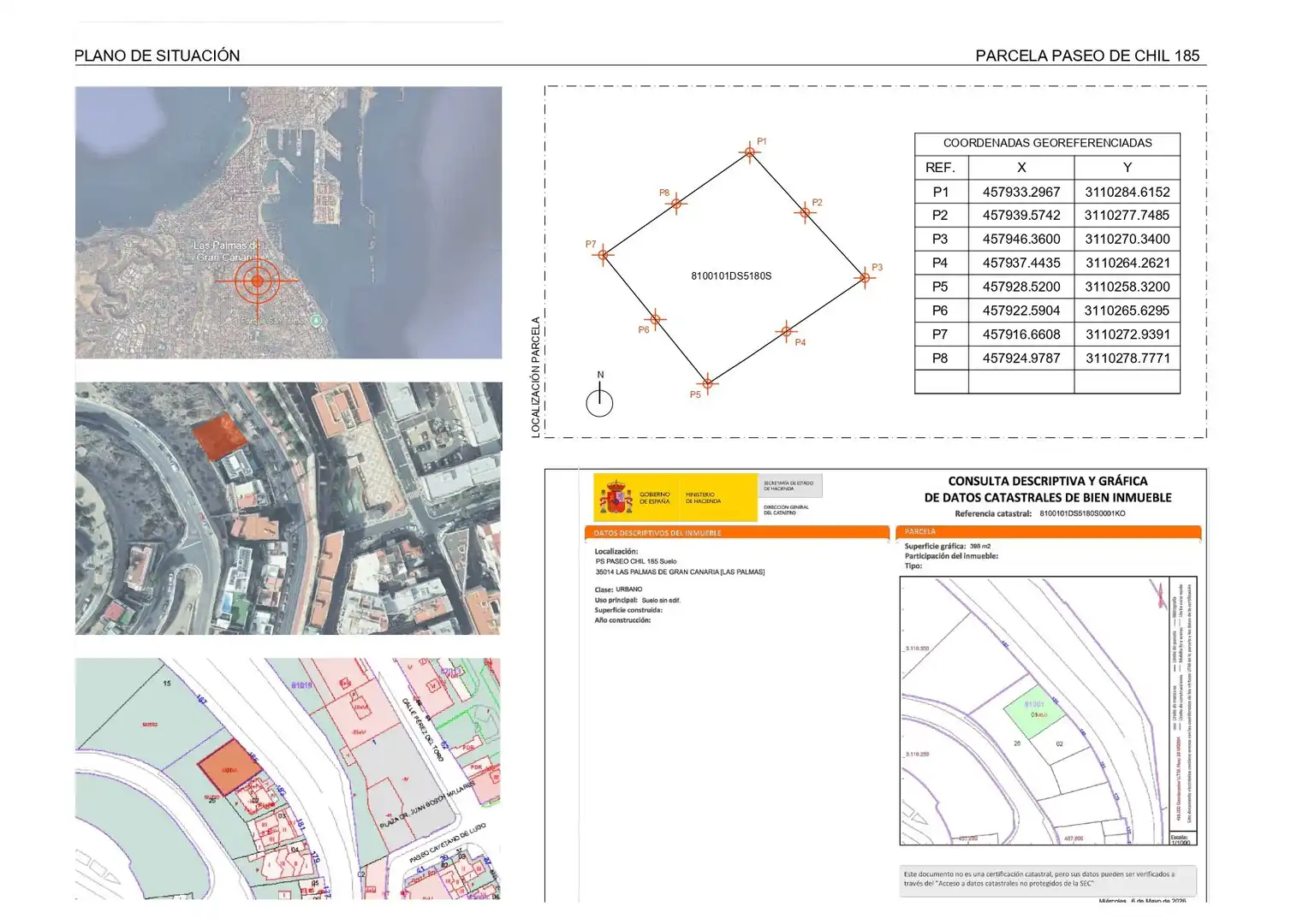Click the Catastro disclaimer note box
This screenshot has width=1309, height=924.
[x=1048, y=880]
